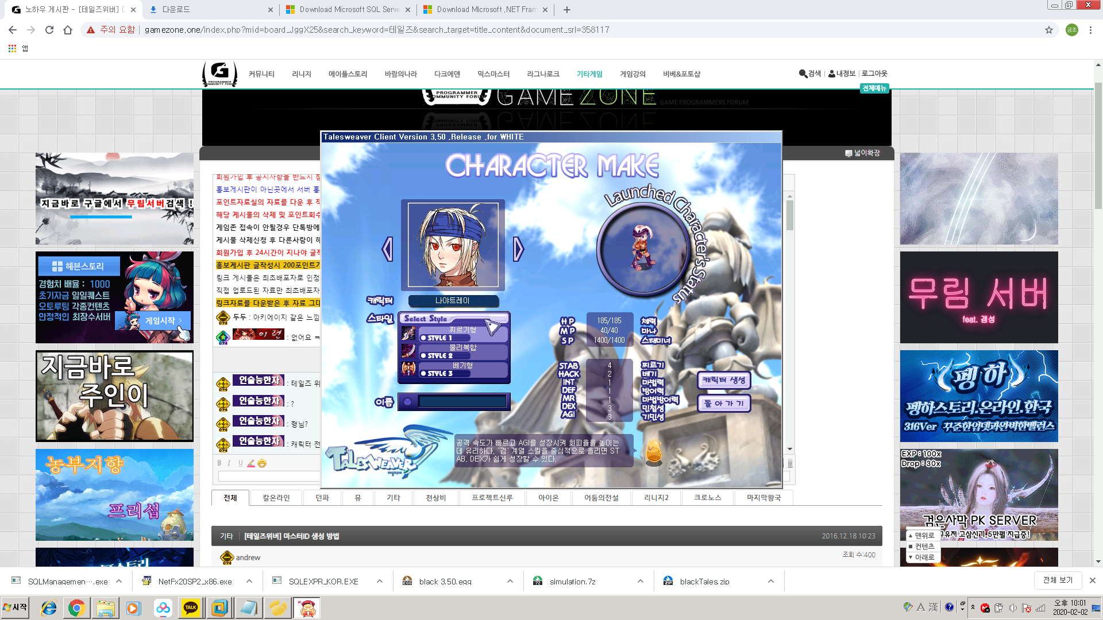Go forward in browser history

point(31,30)
